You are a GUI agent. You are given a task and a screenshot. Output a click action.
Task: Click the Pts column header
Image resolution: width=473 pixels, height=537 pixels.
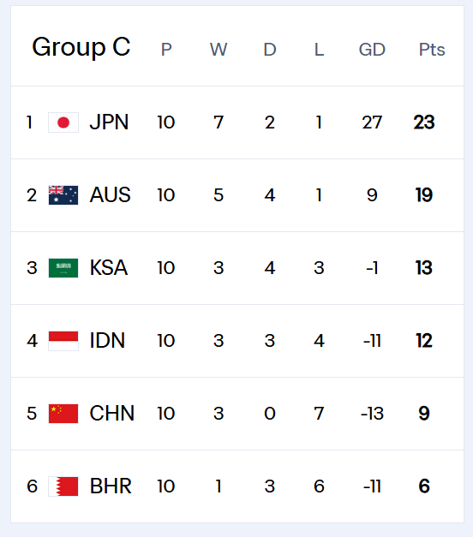(432, 50)
